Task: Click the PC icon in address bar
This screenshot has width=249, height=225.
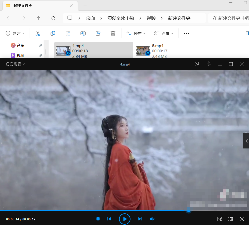Action: click(70, 18)
